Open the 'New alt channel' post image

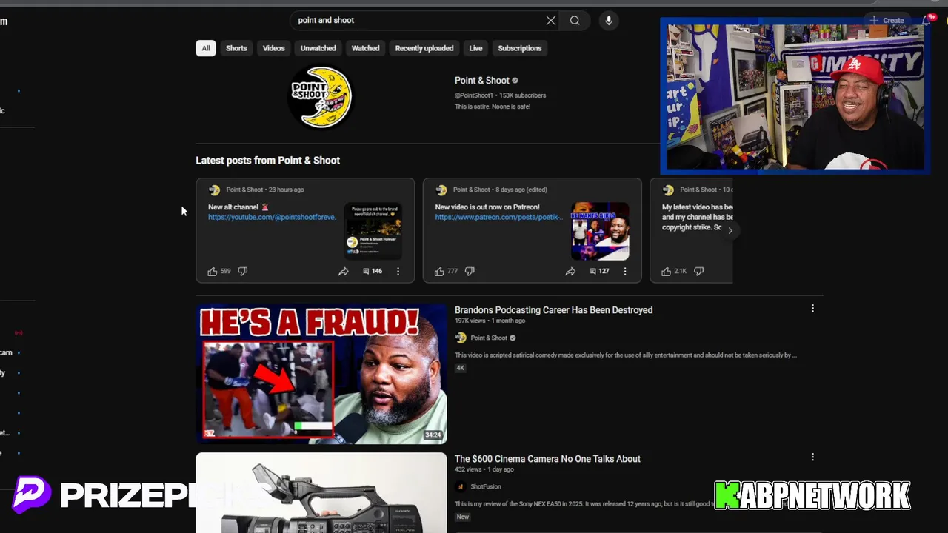pyautogui.click(x=374, y=232)
